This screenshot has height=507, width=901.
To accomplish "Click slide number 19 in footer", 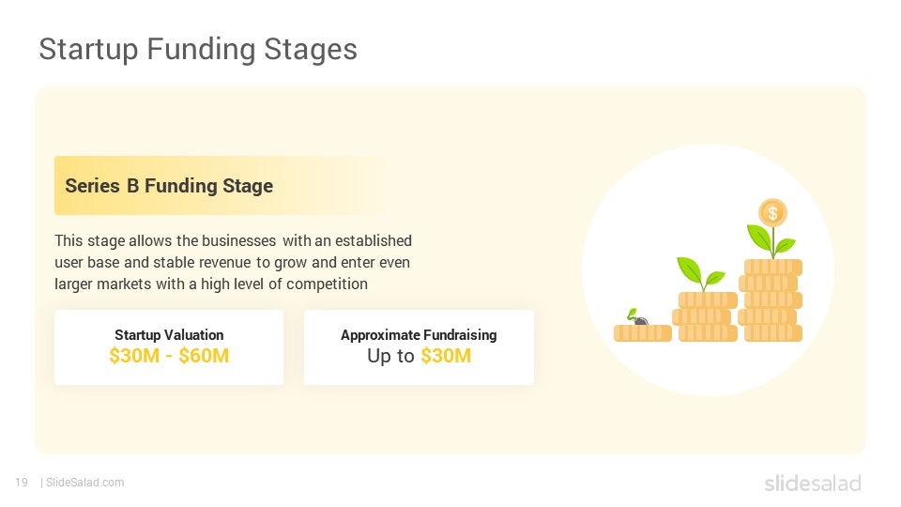I will click(22, 483).
